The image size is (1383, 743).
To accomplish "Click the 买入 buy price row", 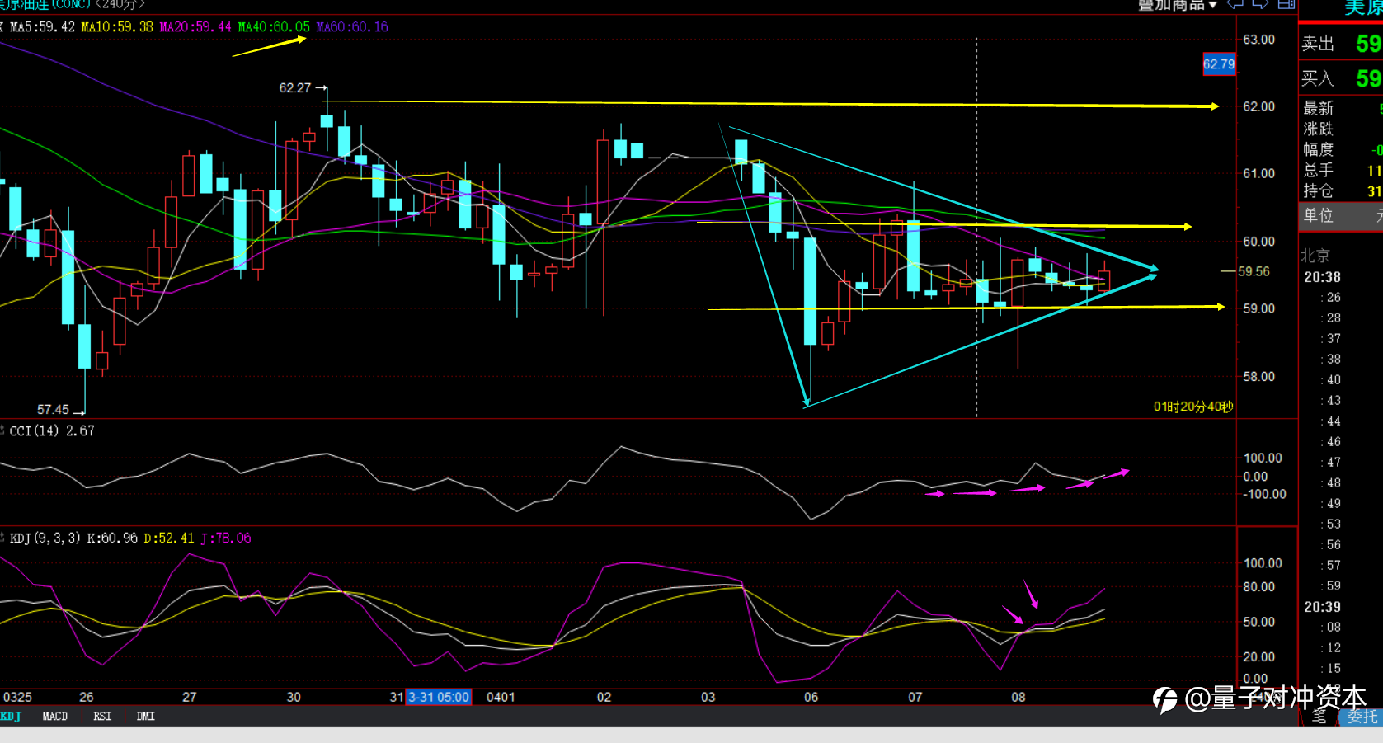I will (x=1341, y=79).
